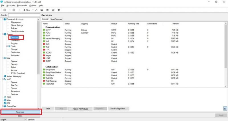Click in the Search input field
This screenshot has height=121, width=228.
pos(24,15)
